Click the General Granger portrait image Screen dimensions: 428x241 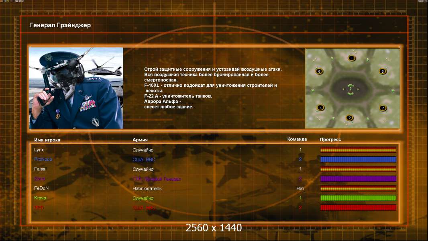[76, 88]
